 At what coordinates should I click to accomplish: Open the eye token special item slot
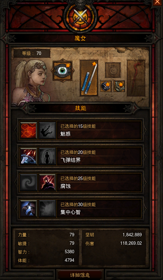tap(62, 71)
